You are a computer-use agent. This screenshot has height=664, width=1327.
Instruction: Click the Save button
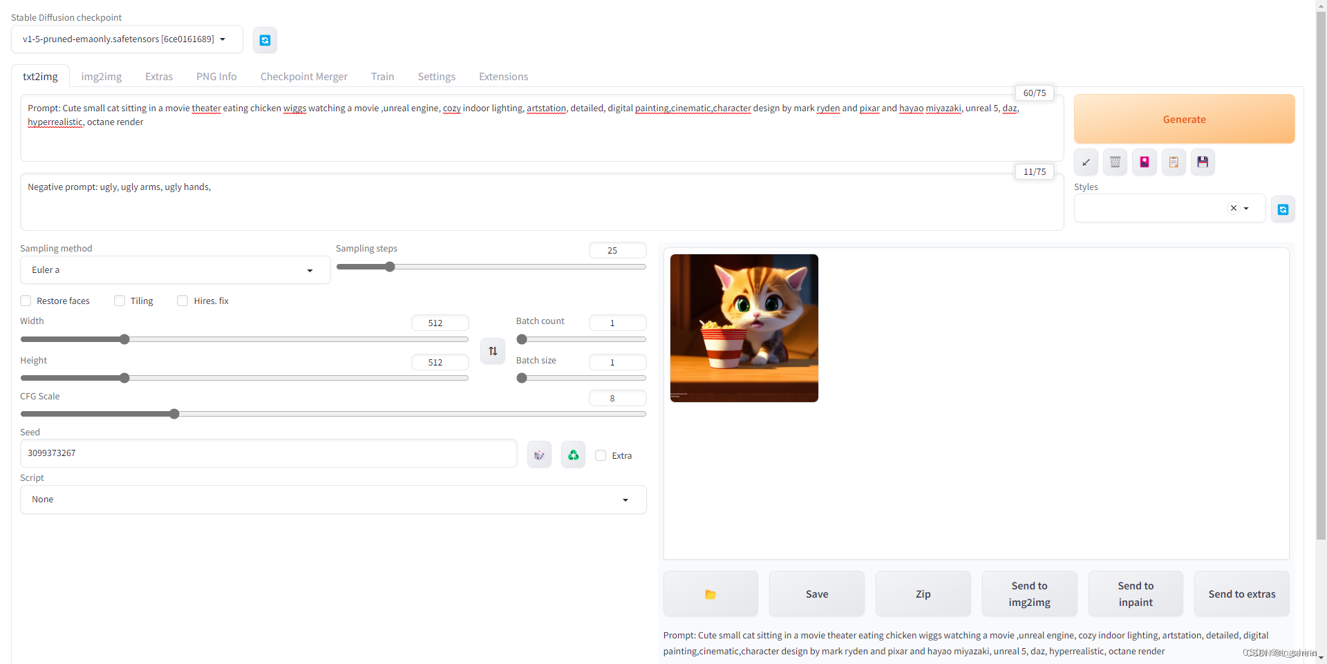pyautogui.click(x=817, y=594)
